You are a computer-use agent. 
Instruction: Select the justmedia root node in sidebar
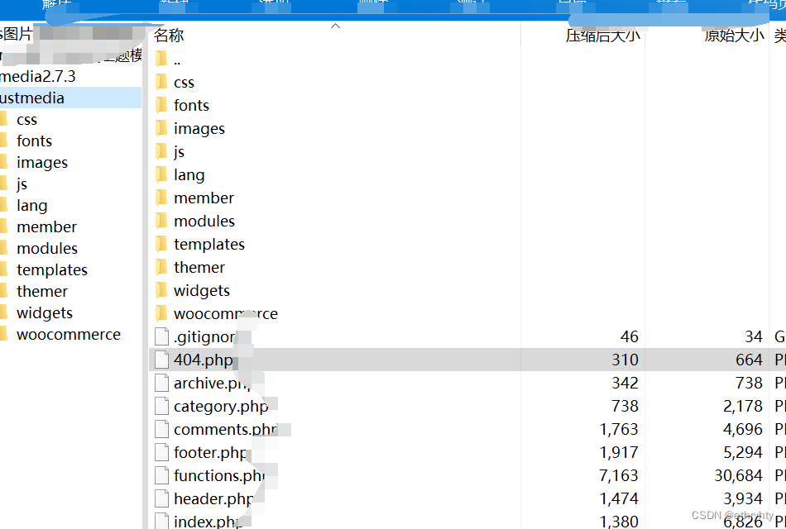33,98
